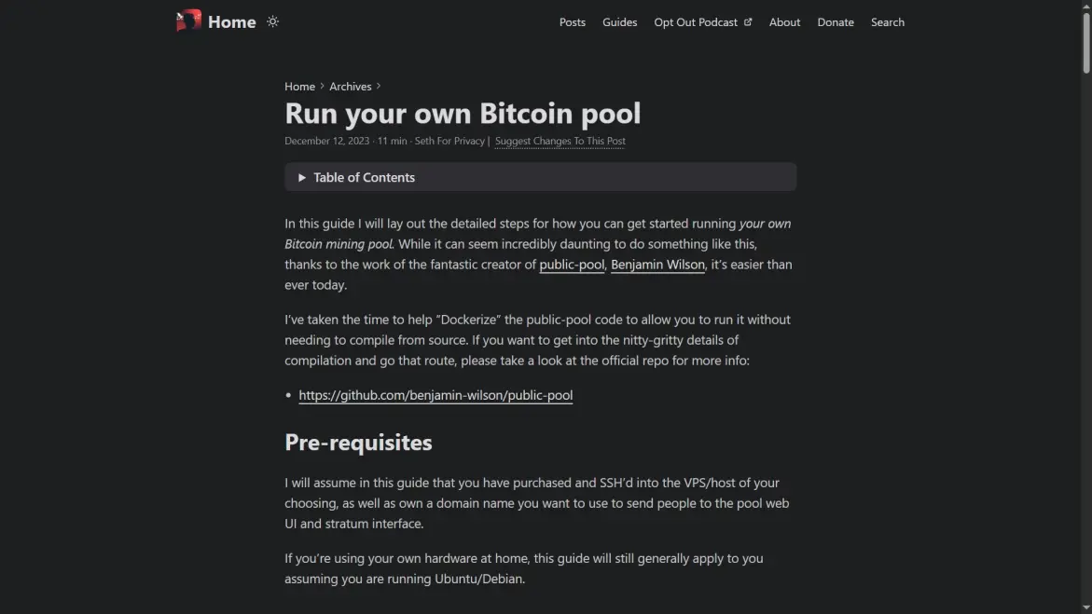Toggle the light/dark theme sun icon

coord(272,21)
